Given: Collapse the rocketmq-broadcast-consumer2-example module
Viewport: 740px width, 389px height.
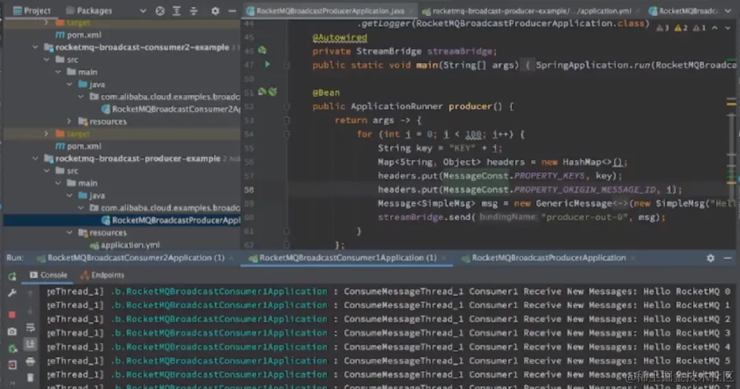Looking at the screenshot, I should (36, 47).
